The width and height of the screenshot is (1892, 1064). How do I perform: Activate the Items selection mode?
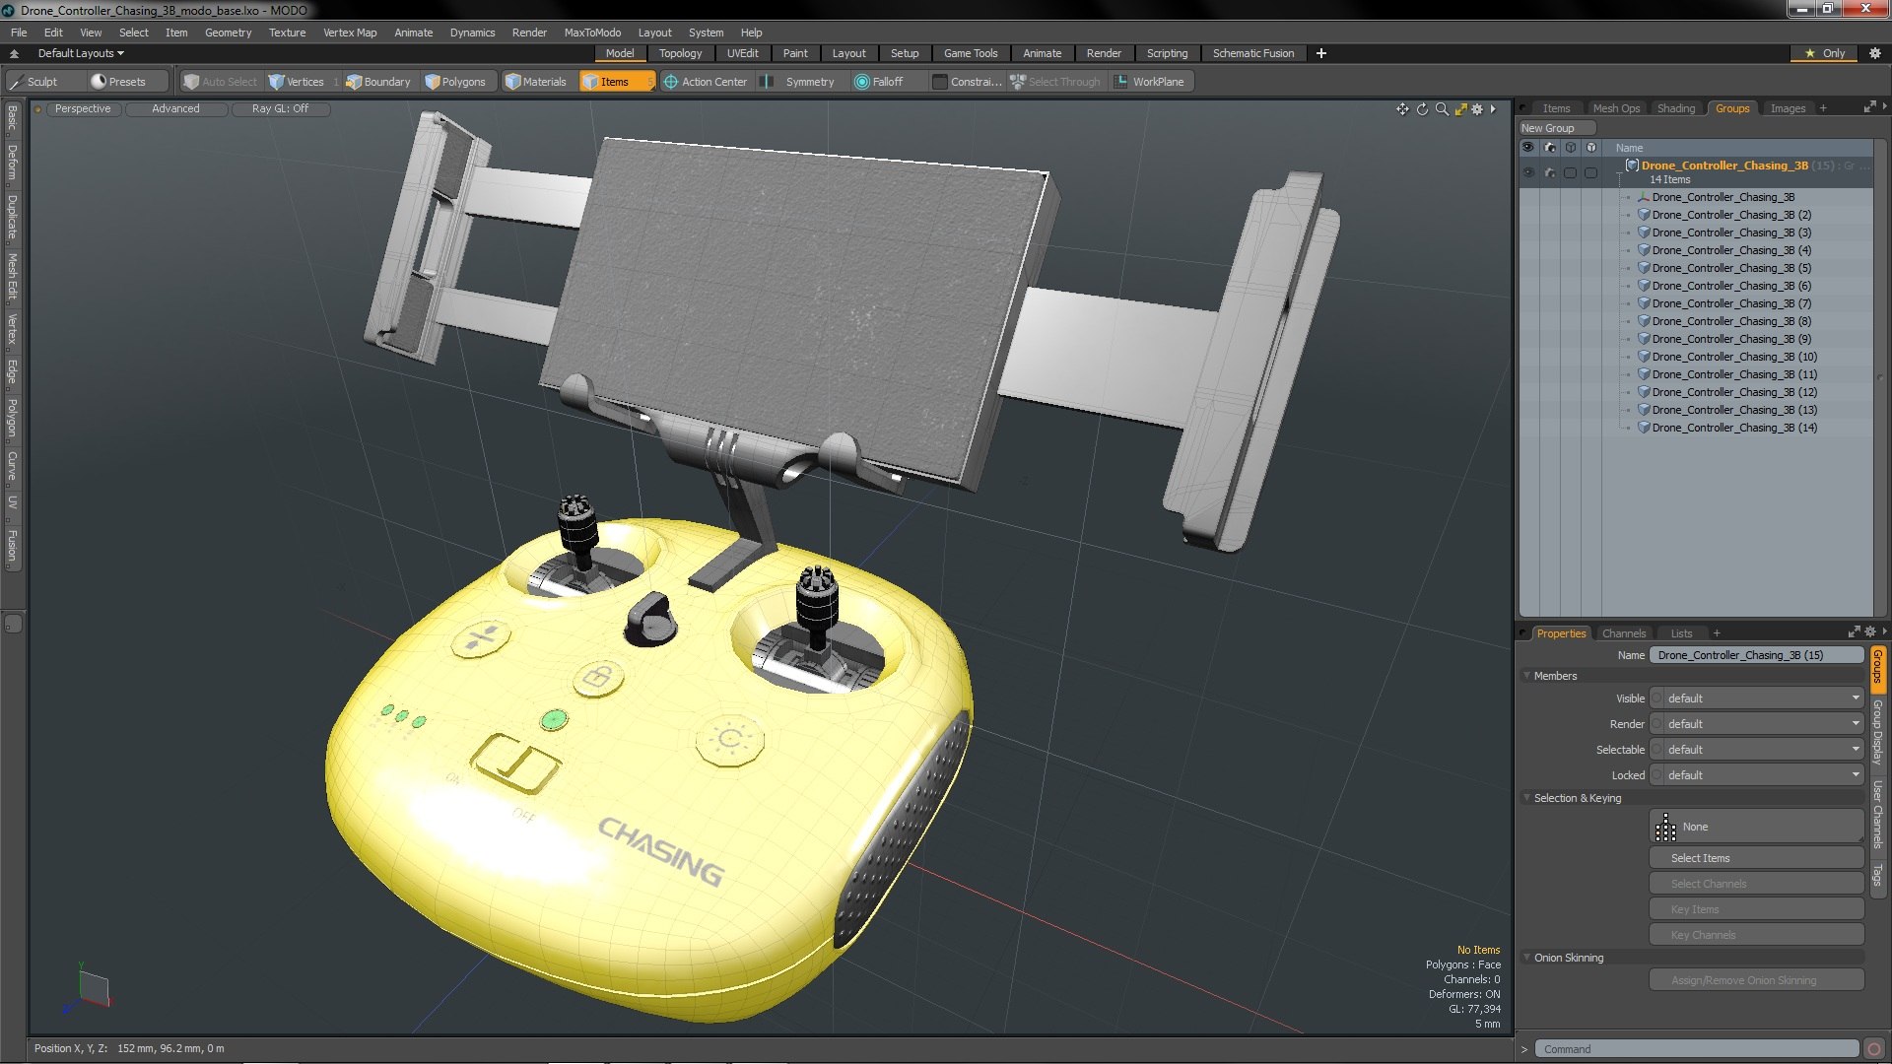[x=616, y=82]
